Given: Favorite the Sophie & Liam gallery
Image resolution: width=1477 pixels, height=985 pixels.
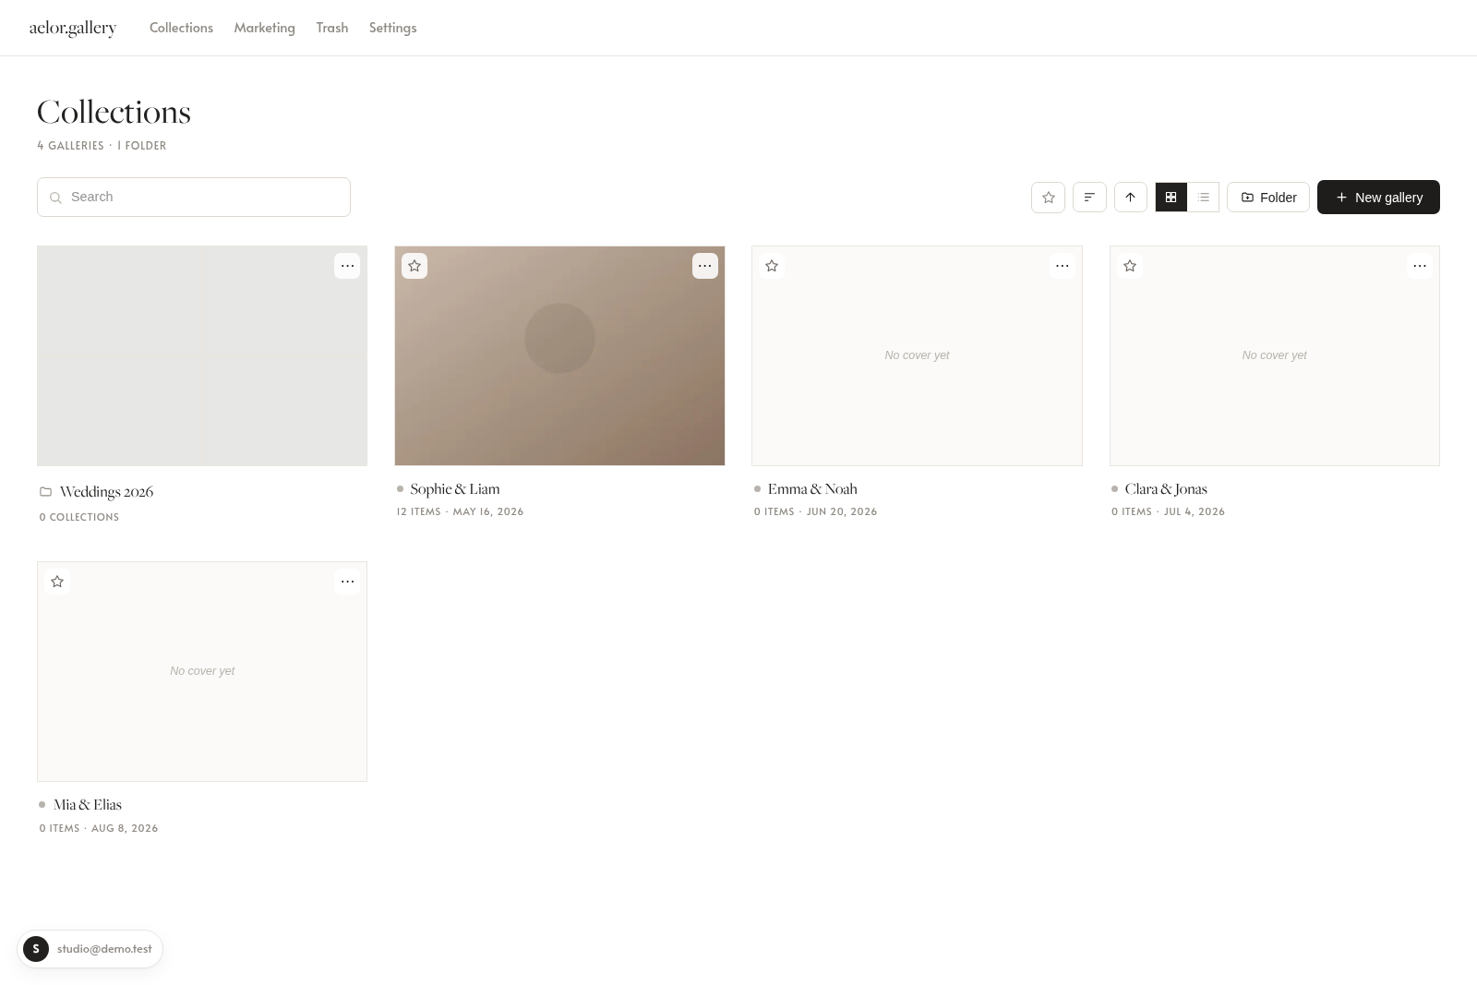Looking at the screenshot, I should 414,266.
